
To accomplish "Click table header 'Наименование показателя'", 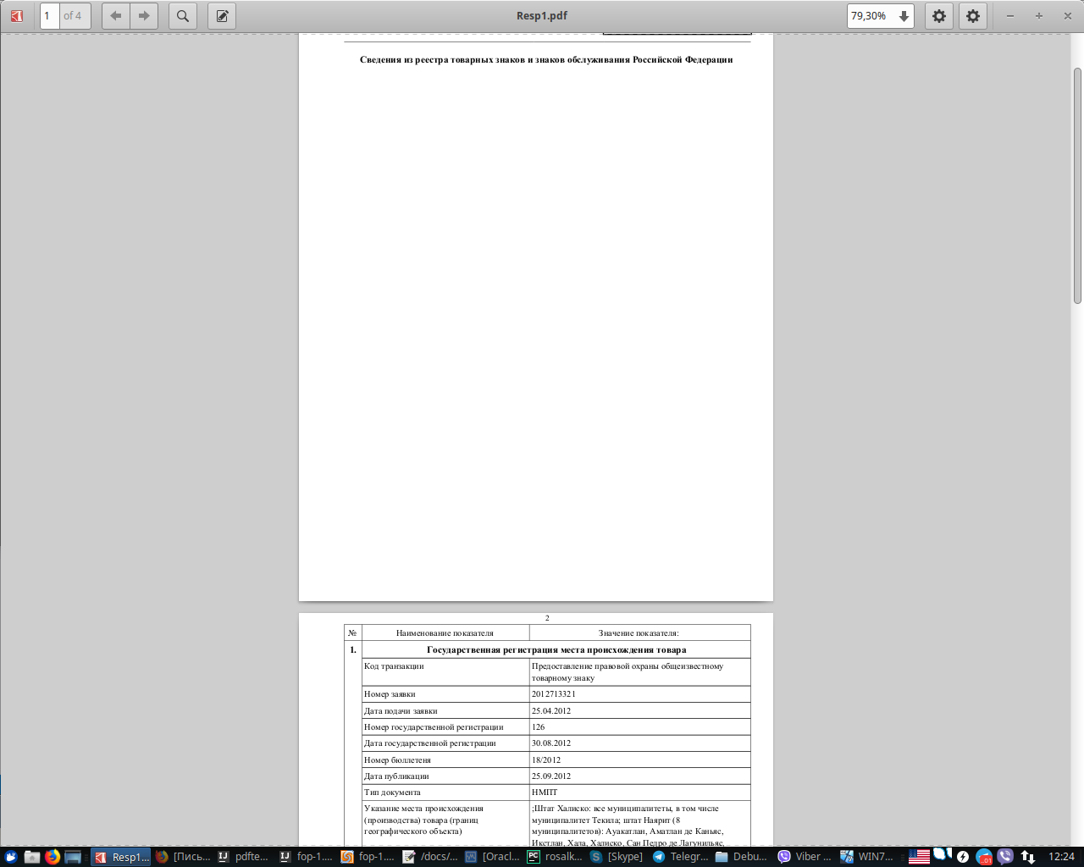I will [x=445, y=633].
